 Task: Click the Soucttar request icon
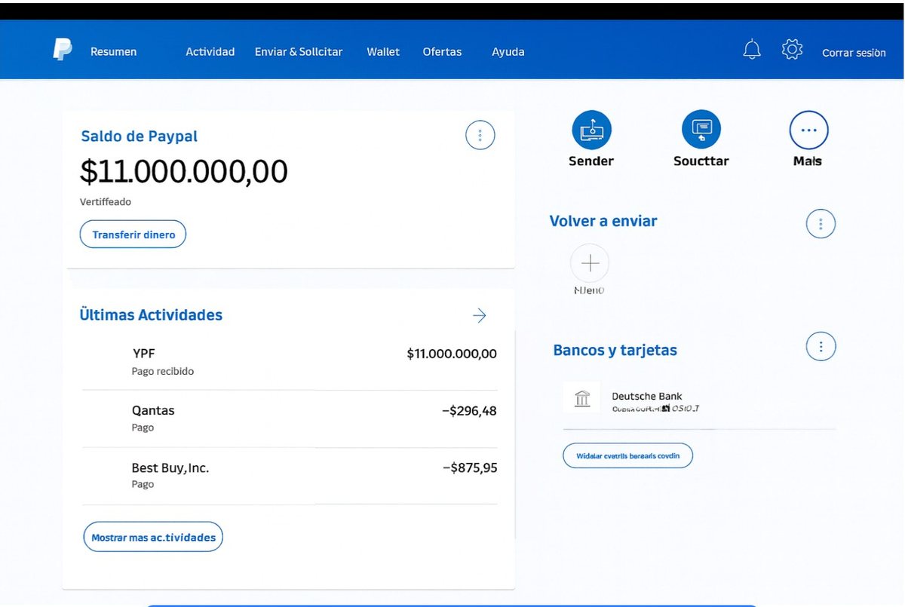pos(701,130)
